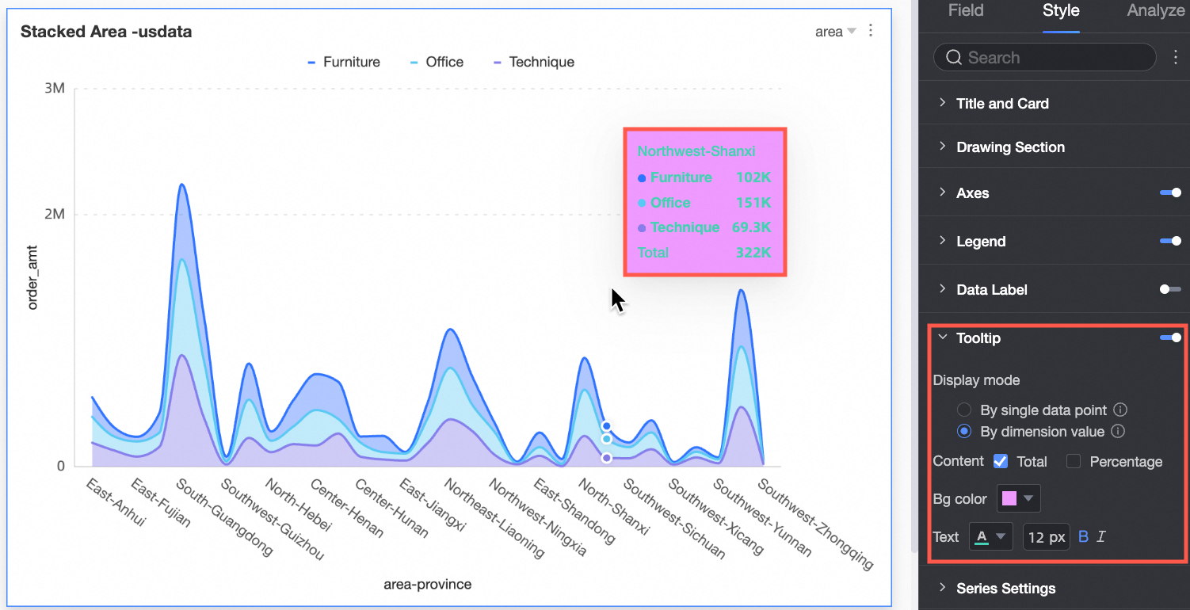This screenshot has width=1190, height=610.
Task: Click the Technique legend label
Action: [542, 62]
